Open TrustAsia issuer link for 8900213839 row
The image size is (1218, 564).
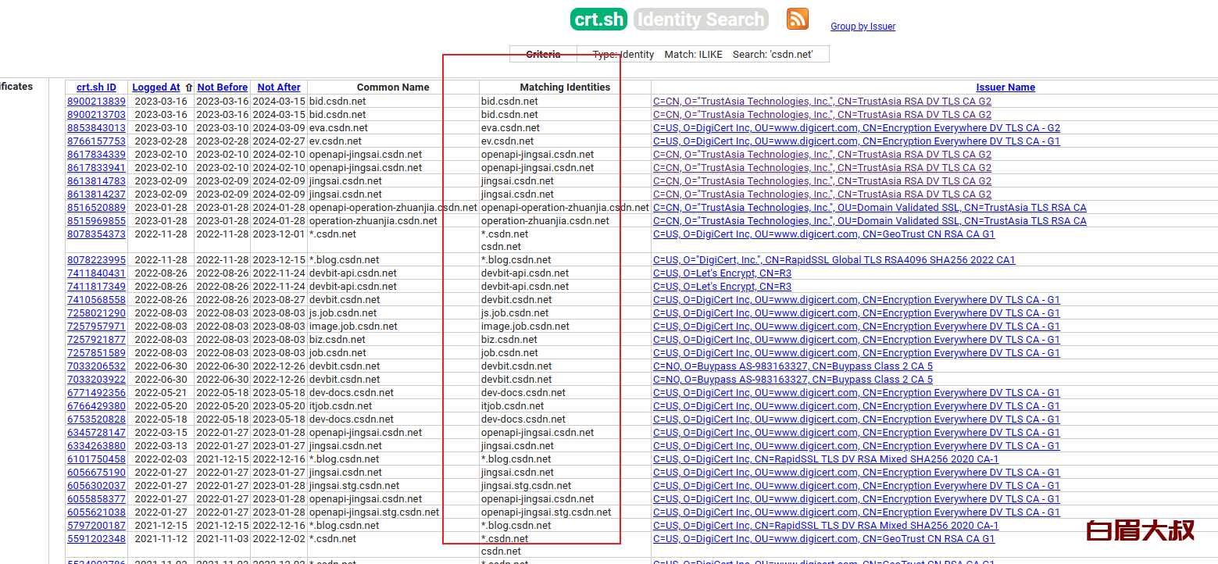822,102
